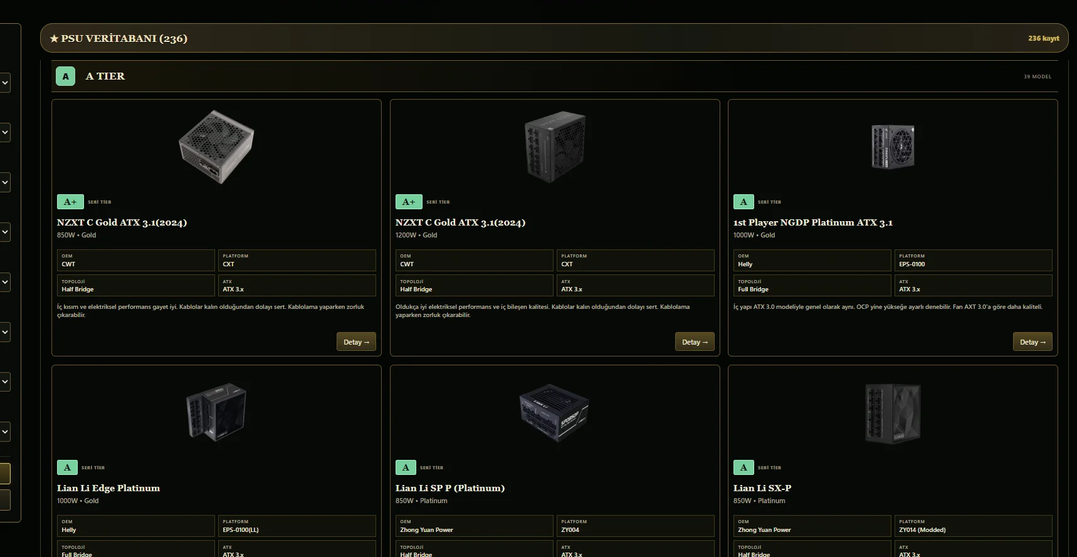The width and height of the screenshot is (1077, 557).
Task: Select platform value "ZY014 (Modded)"
Action: click(922, 530)
